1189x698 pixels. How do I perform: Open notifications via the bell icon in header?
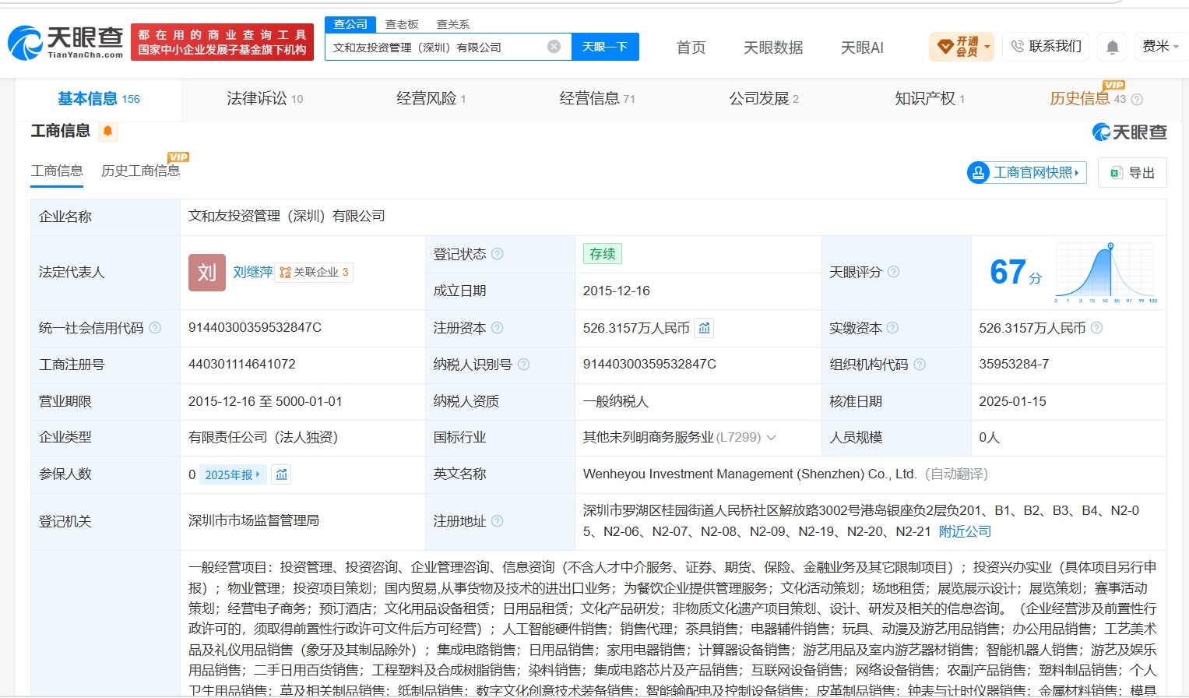point(1113,48)
